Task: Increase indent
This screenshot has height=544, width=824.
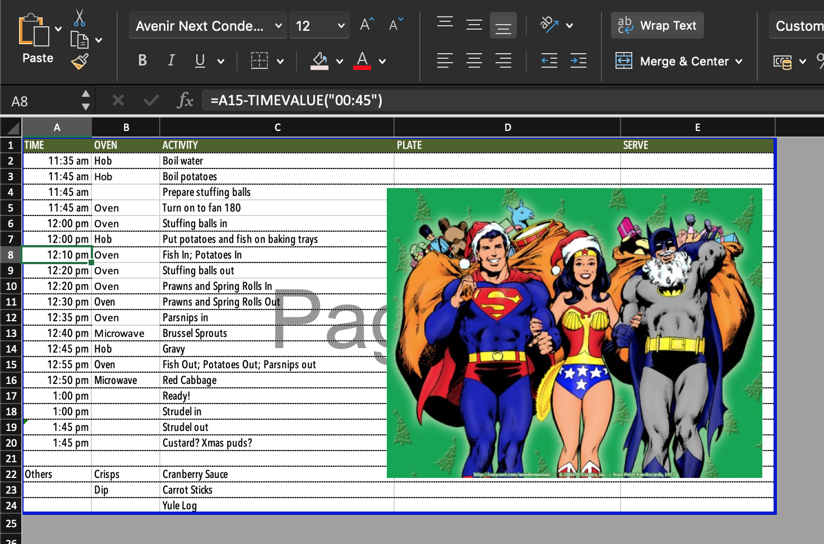Action: pyautogui.click(x=578, y=60)
